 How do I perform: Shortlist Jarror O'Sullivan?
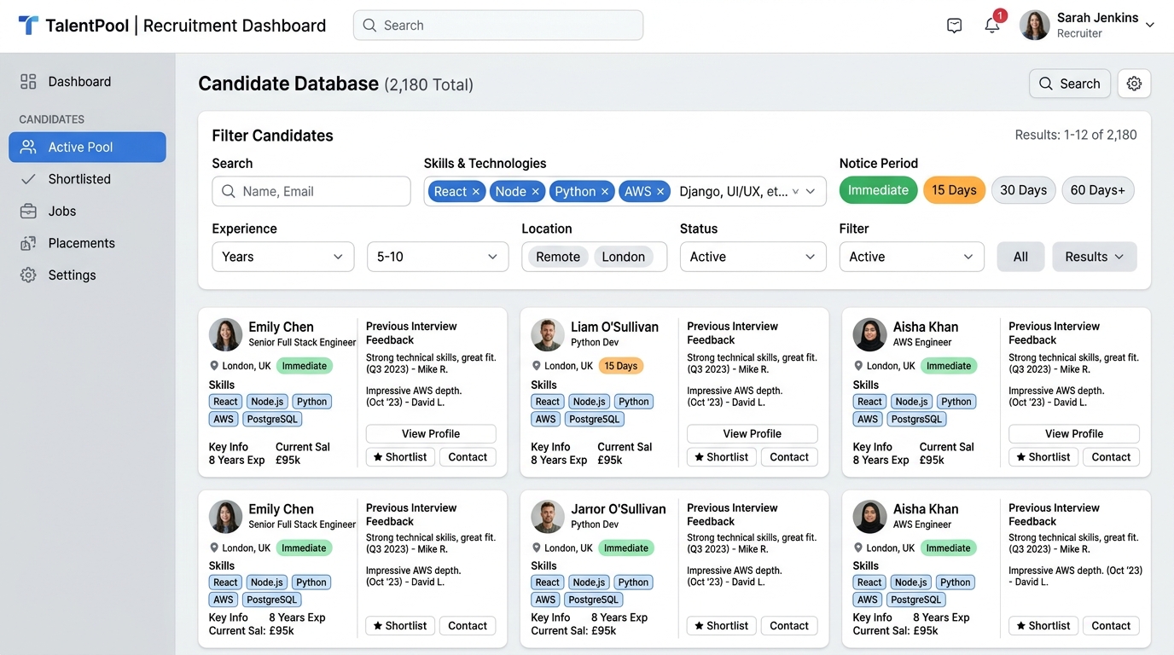click(x=722, y=626)
